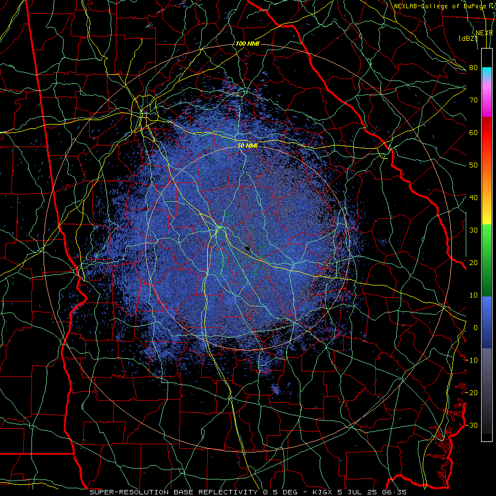496x496 pixels.
Task: Click the KJGX station identifier in the caption
Action: tap(322, 492)
